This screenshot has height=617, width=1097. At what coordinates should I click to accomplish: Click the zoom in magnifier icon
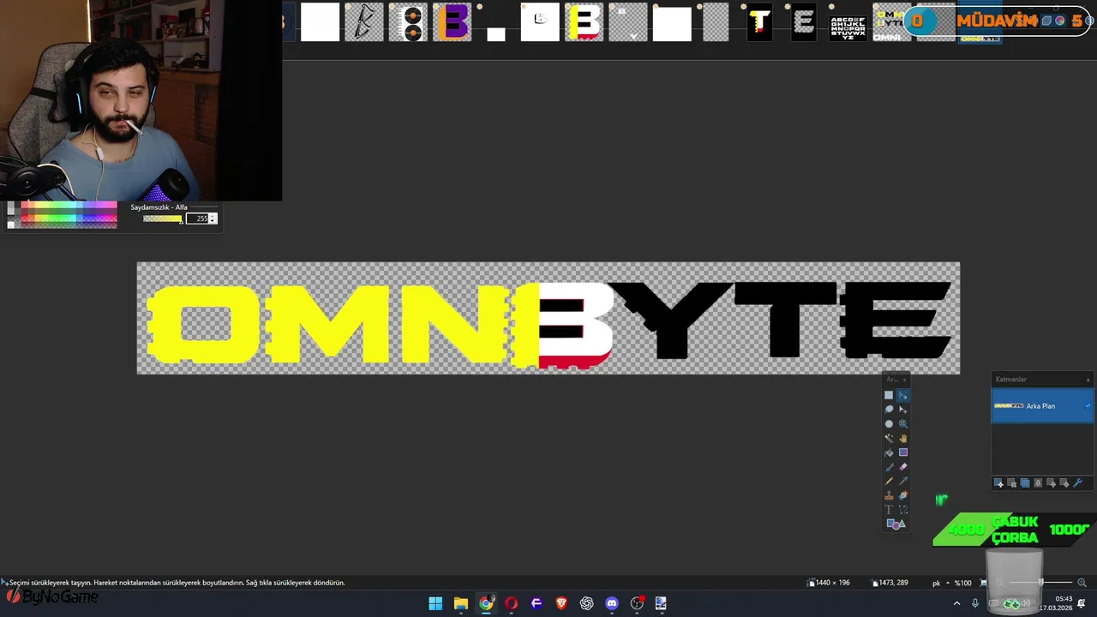click(1082, 583)
